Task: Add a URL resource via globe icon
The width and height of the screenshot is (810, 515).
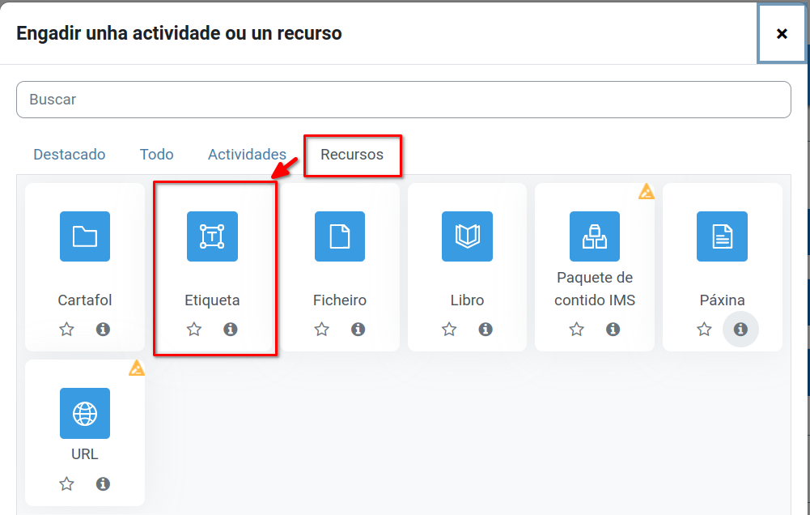Action: pyautogui.click(x=85, y=413)
